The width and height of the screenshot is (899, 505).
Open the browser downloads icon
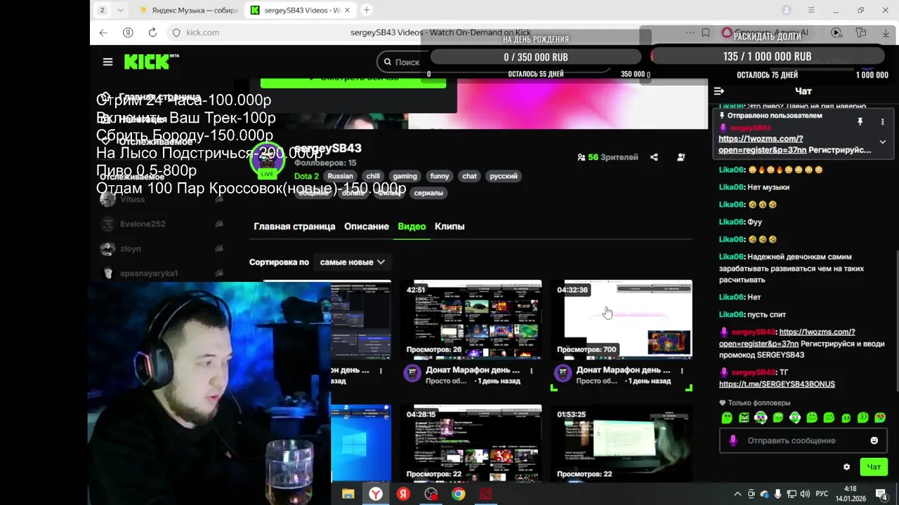coord(885,32)
